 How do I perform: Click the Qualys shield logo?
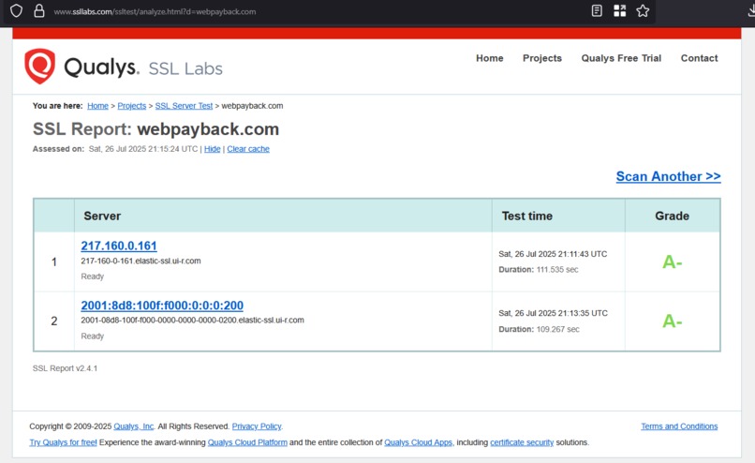coord(40,66)
